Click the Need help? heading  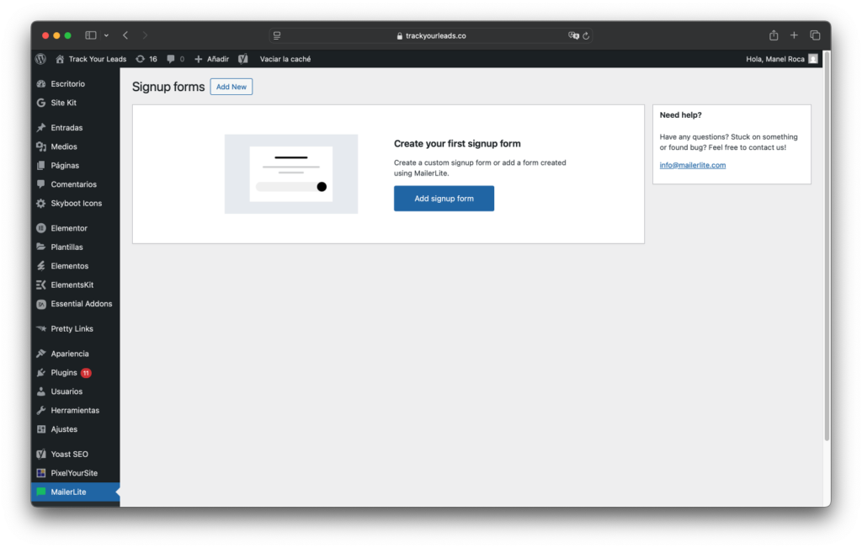[680, 114]
